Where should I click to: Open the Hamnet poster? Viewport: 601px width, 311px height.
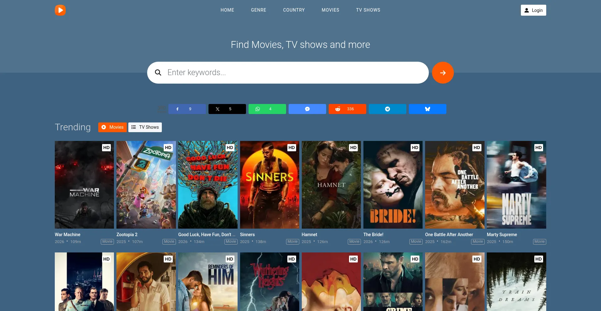(x=331, y=185)
